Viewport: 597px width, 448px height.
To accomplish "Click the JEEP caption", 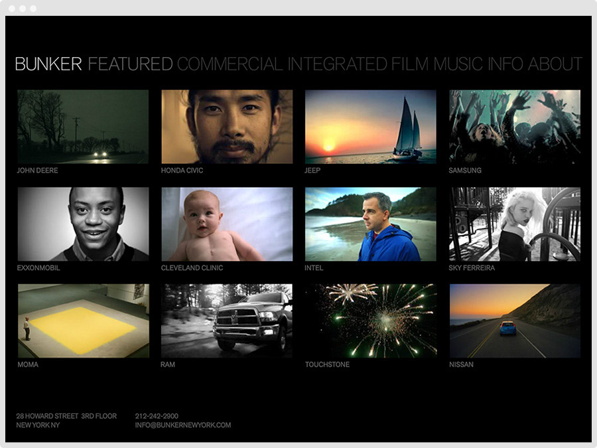I will tap(312, 171).
